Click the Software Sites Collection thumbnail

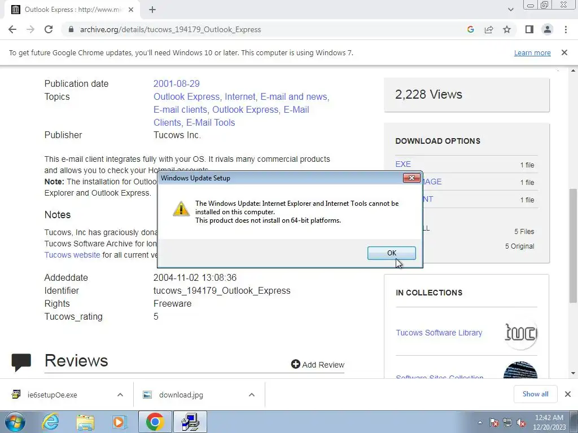click(520, 370)
